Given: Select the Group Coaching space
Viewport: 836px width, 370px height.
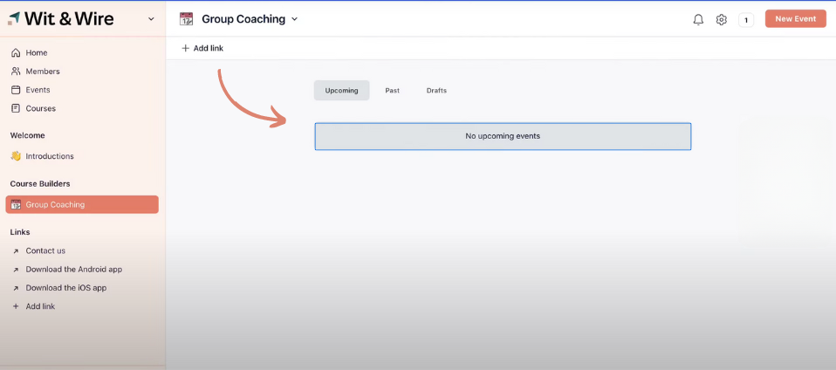Looking at the screenshot, I should pos(82,204).
